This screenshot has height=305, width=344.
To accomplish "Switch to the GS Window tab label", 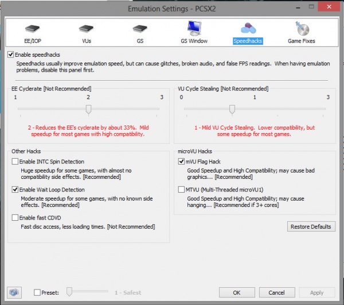I will click(x=194, y=41).
